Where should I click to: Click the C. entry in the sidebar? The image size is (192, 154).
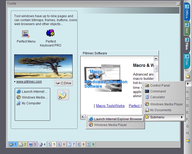(188, 99)
